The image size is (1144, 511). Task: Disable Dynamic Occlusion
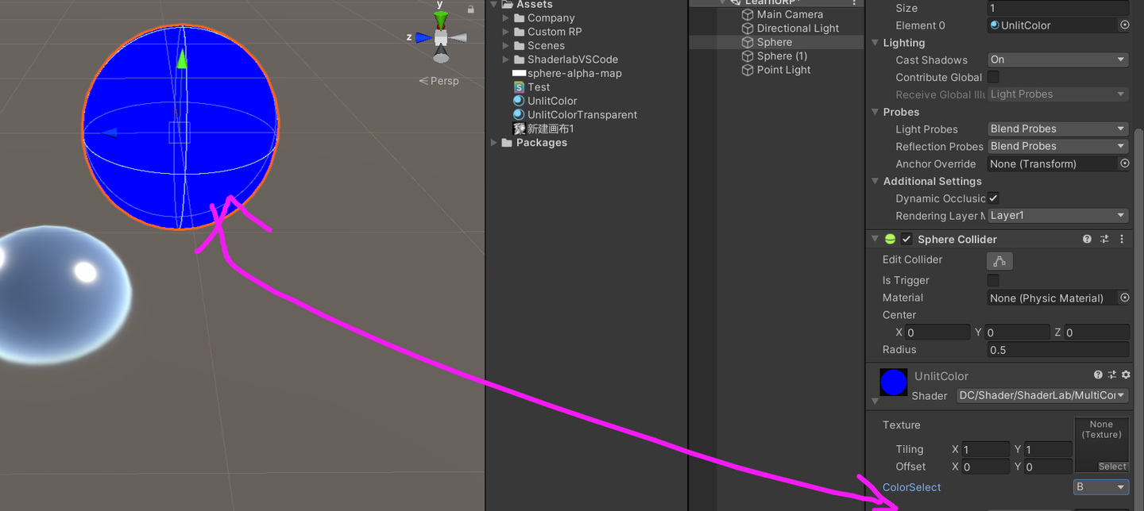[x=992, y=198]
